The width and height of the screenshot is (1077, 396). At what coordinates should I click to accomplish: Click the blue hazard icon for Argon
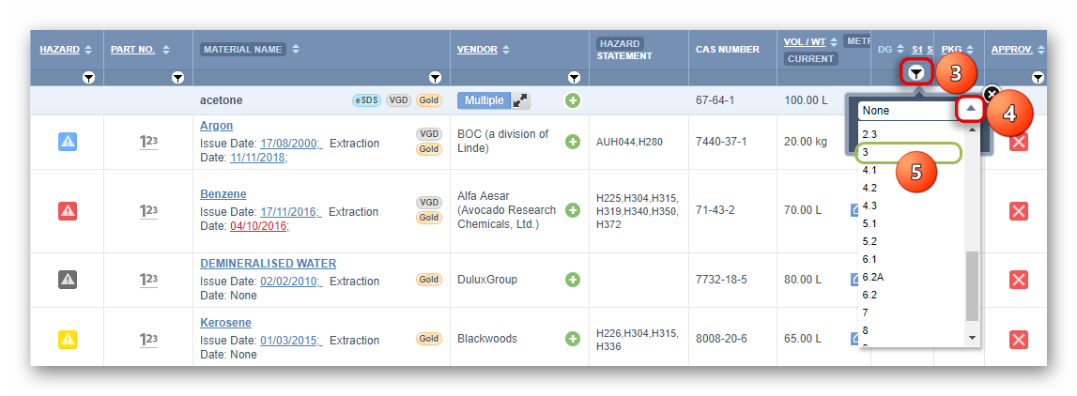pyautogui.click(x=68, y=142)
